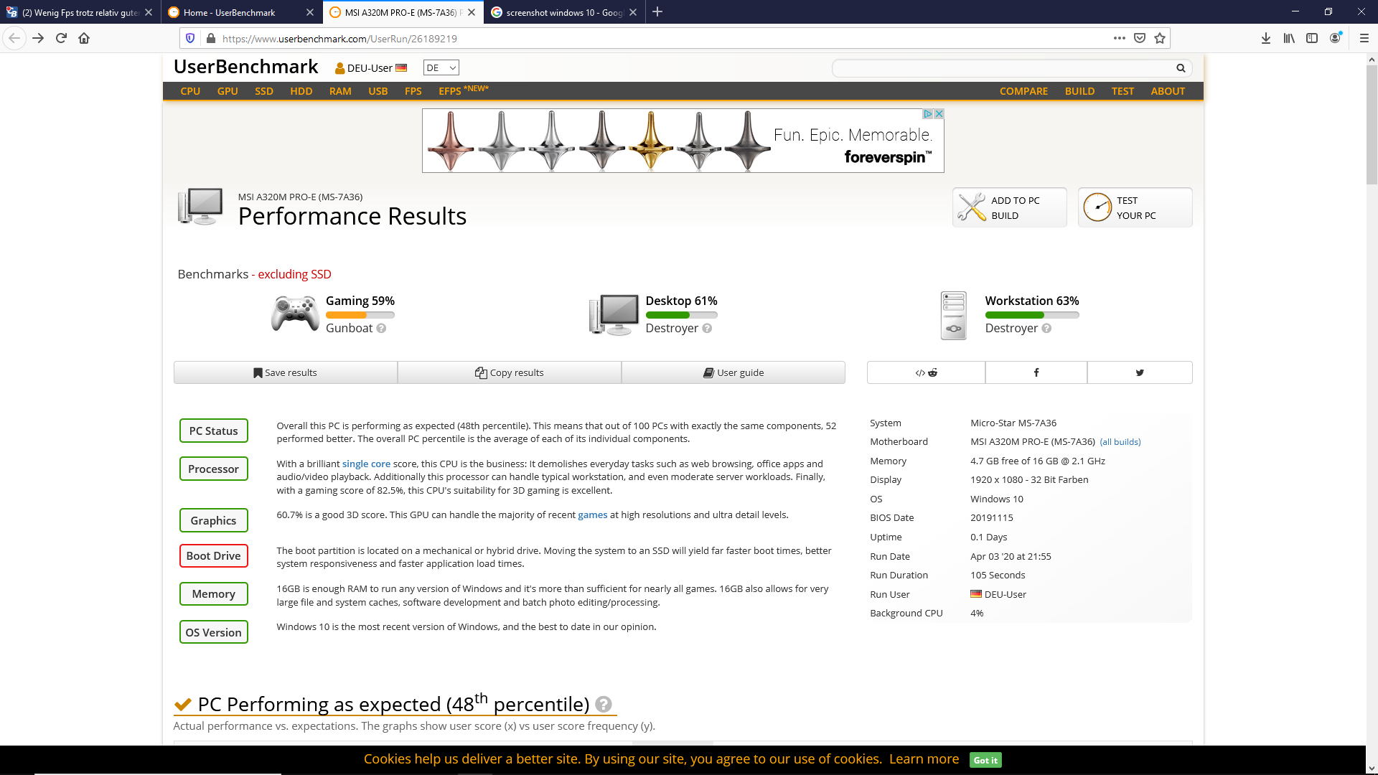Open the GPU menu item
This screenshot has width=1378, height=775.
tap(228, 91)
